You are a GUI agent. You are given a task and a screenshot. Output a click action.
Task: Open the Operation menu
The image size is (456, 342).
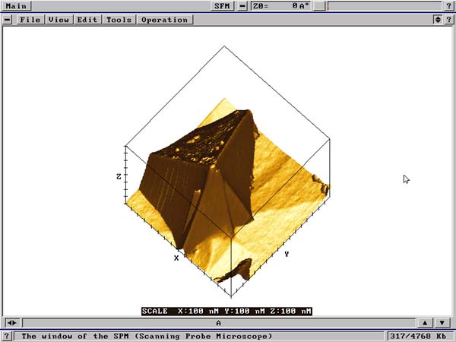coord(163,20)
